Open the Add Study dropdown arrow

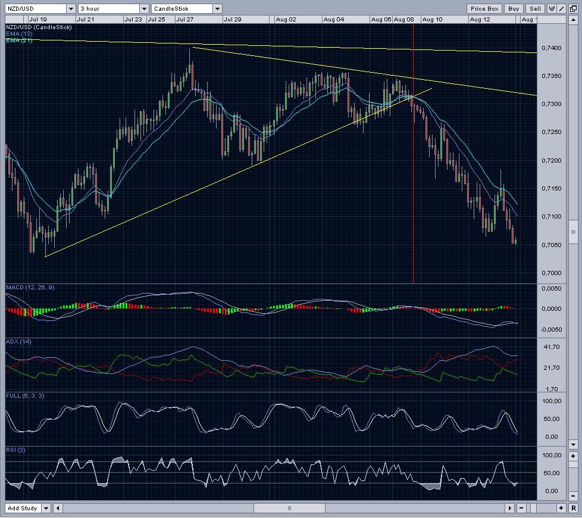click(x=45, y=508)
